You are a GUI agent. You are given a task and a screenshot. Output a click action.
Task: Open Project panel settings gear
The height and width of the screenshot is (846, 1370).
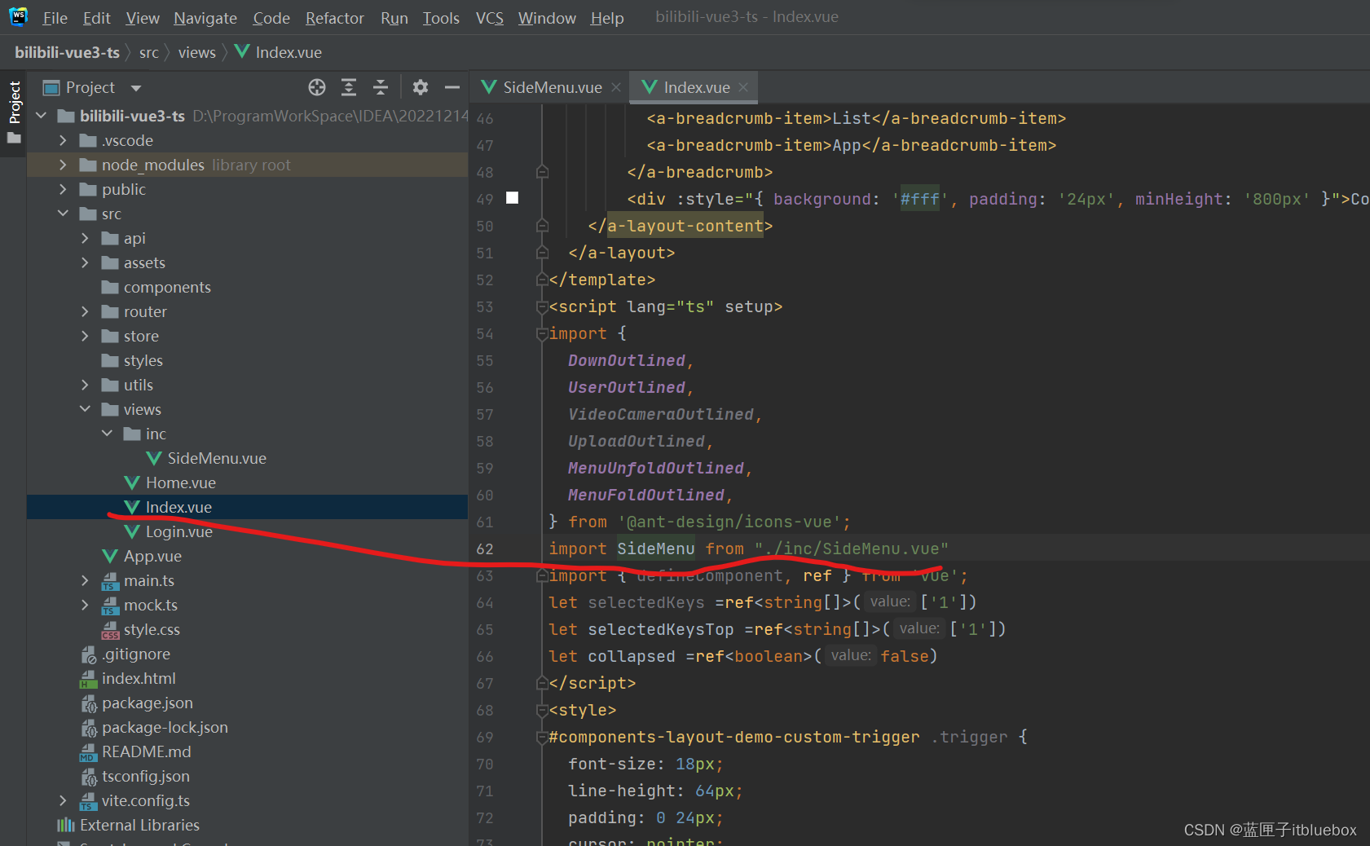point(421,87)
